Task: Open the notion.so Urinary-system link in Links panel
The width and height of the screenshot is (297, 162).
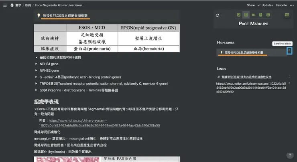Action: [251, 88]
